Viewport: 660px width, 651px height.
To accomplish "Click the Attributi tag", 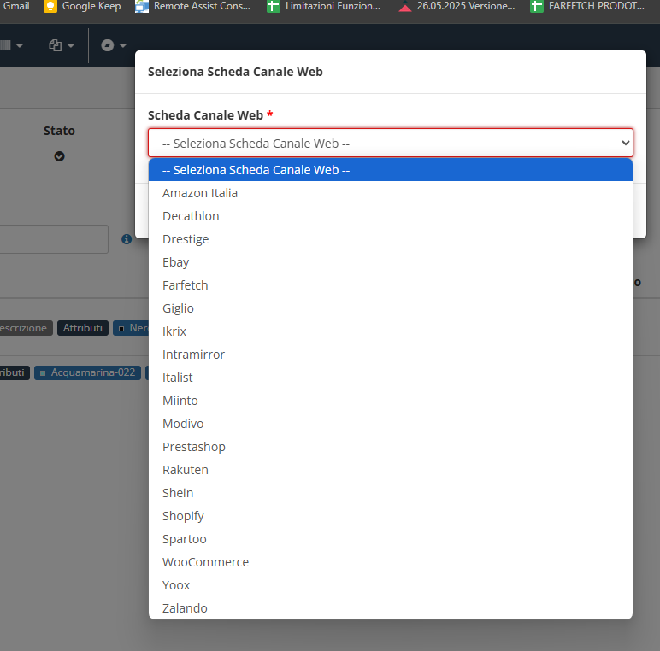I will coord(83,328).
